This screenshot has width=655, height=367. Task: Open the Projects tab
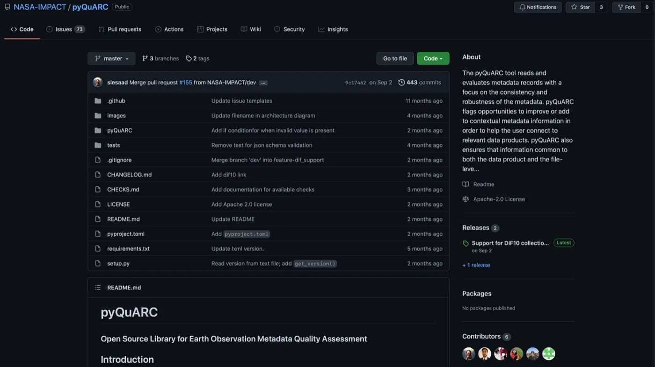[x=212, y=29]
